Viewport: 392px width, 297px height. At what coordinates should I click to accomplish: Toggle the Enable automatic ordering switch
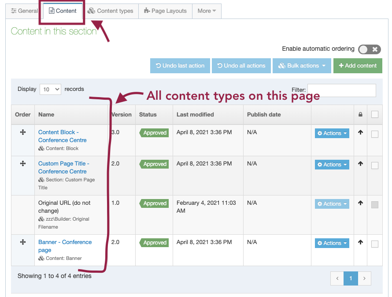(x=369, y=49)
